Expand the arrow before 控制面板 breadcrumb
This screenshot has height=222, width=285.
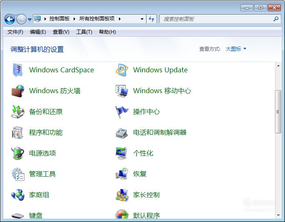pyautogui.click(x=45, y=19)
